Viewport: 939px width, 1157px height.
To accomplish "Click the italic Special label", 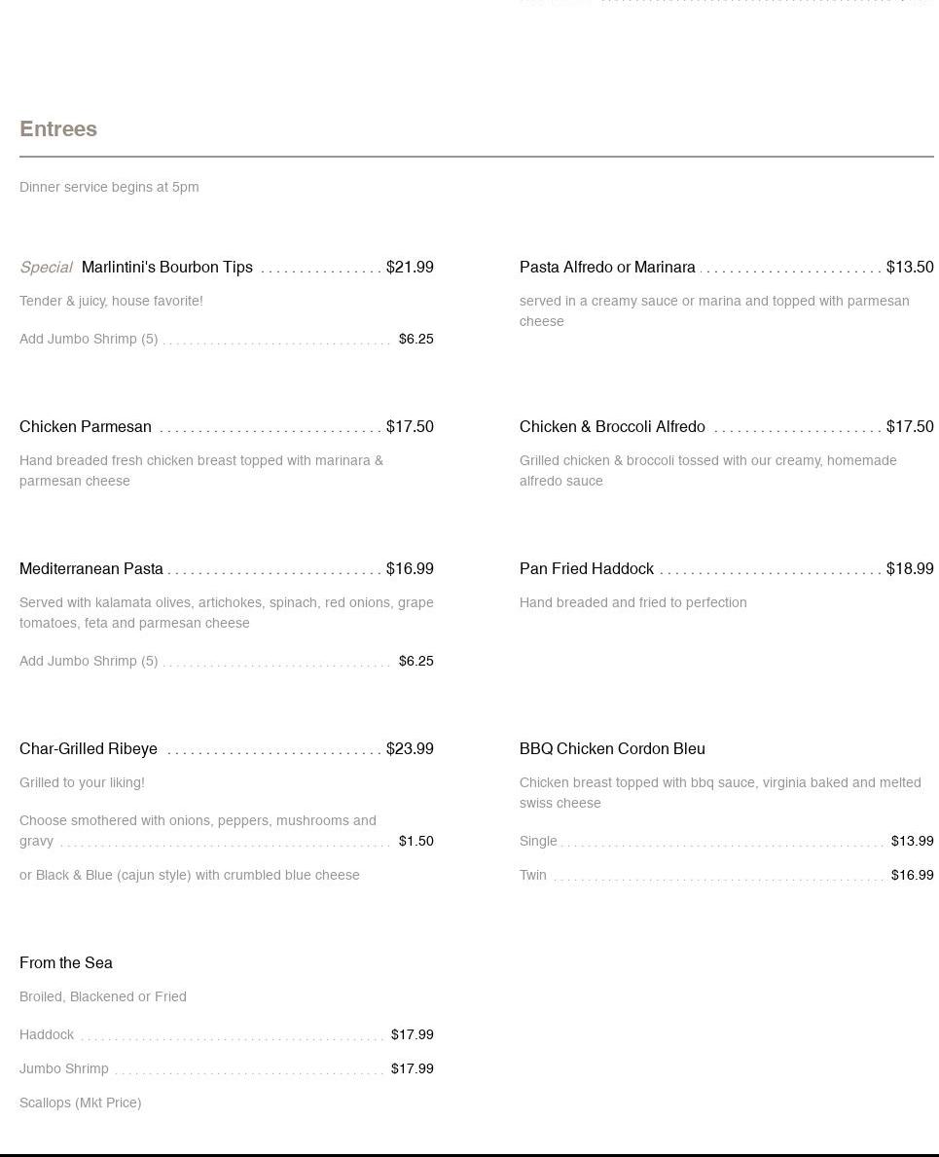I will [x=46, y=268].
